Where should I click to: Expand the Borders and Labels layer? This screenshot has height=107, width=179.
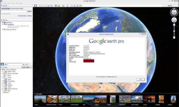click(x=2, y=73)
